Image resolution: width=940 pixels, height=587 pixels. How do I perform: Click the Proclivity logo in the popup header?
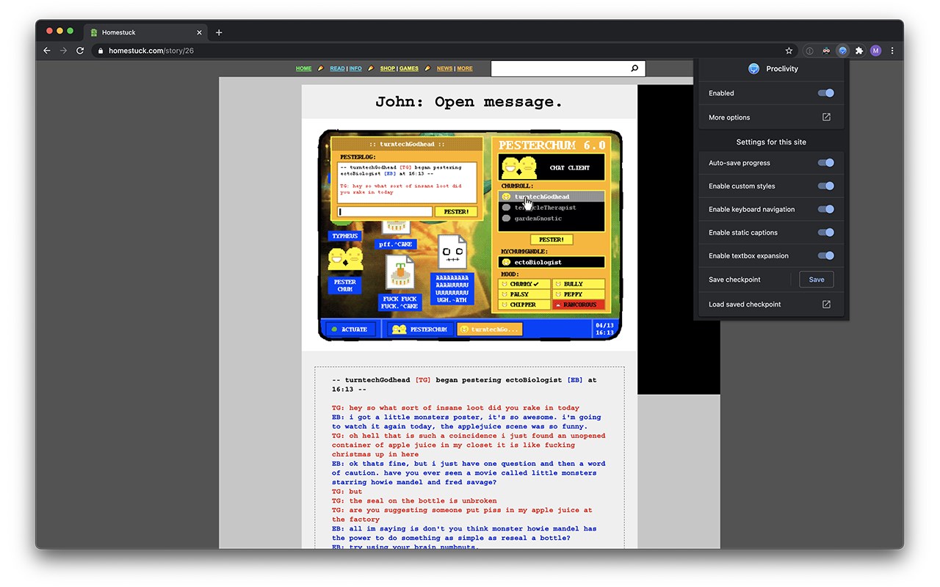click(x=753, y=68)
